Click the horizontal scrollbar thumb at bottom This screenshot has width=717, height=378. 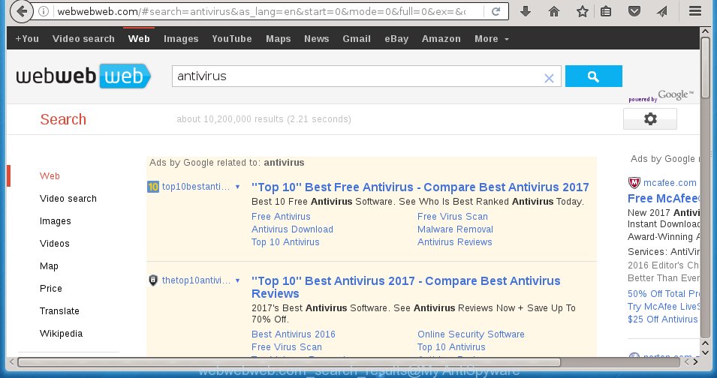(289, 362)
